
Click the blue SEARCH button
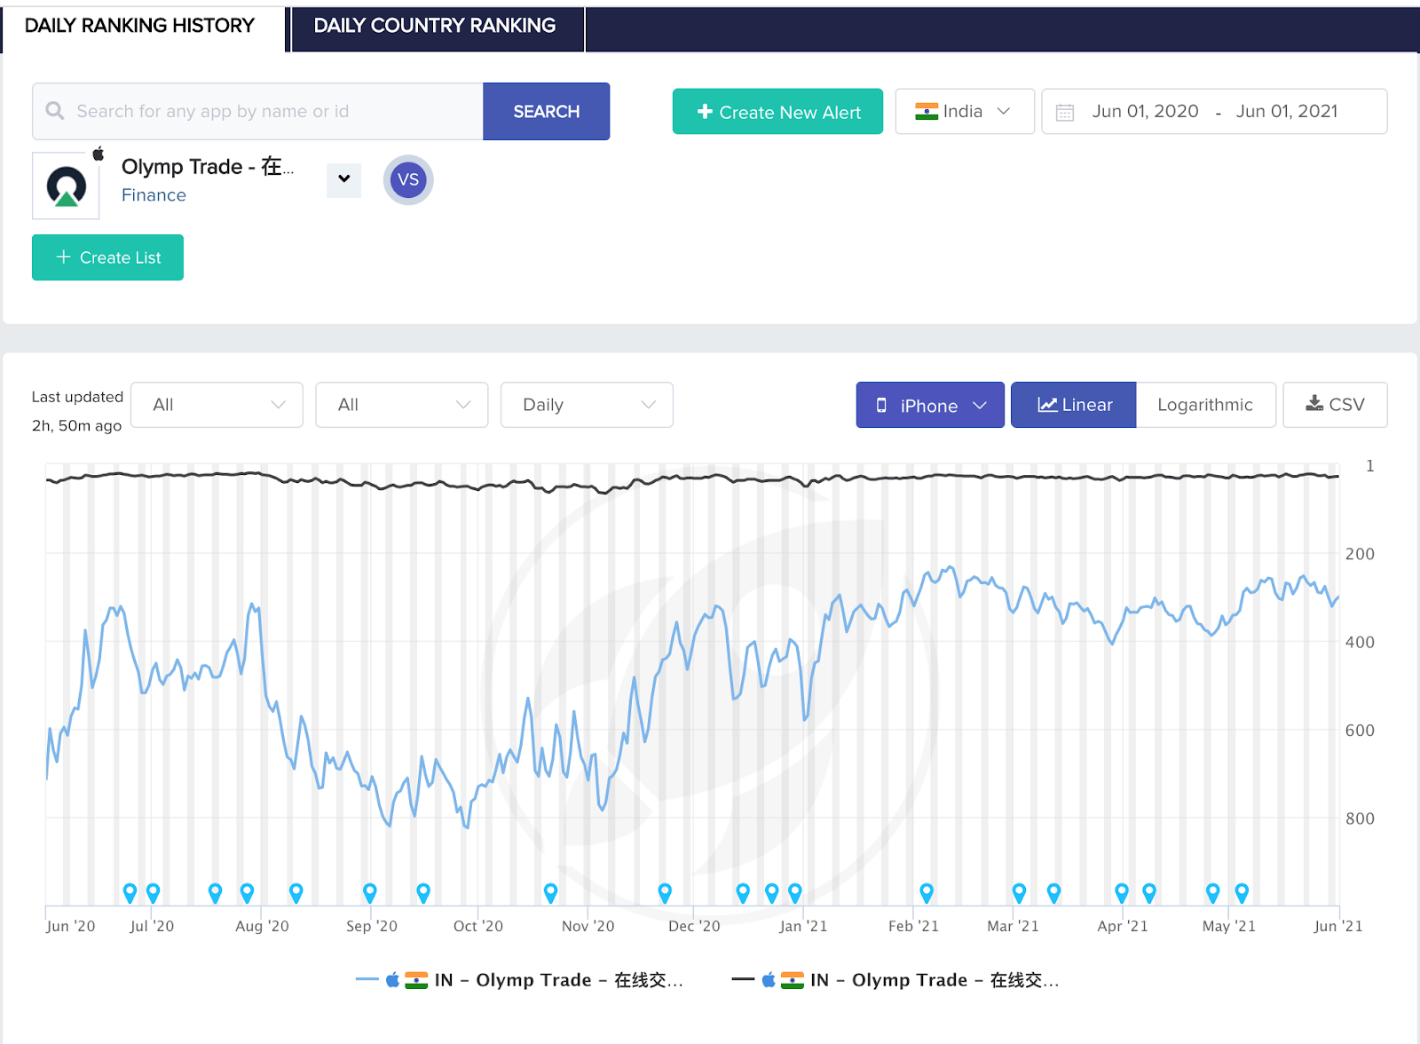pos(547,111)
